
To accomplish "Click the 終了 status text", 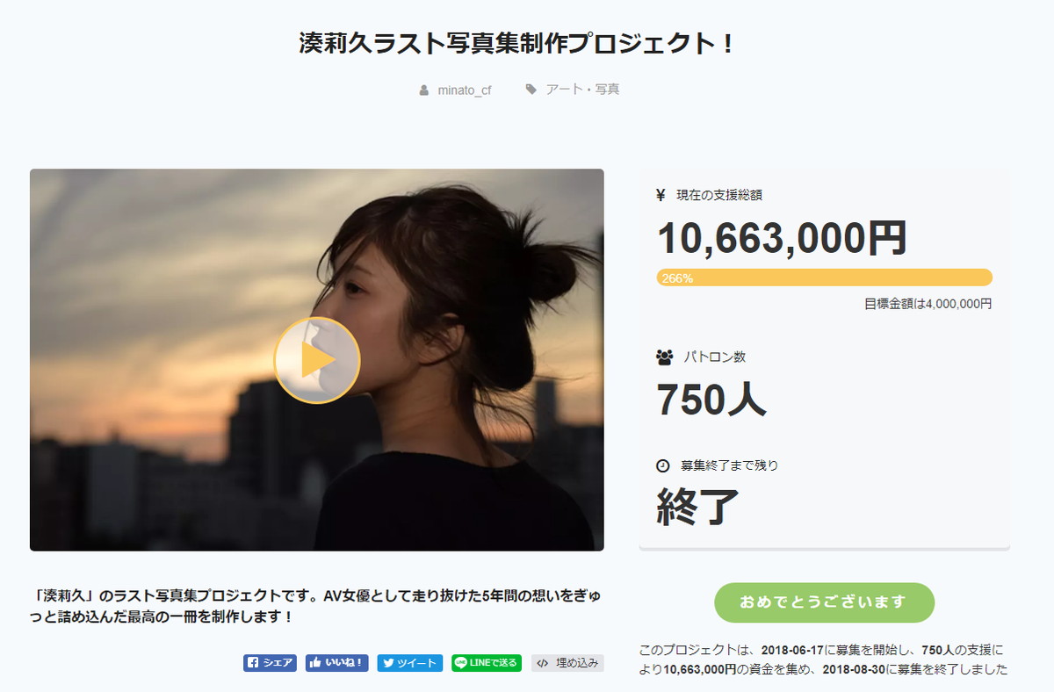I will point(698,506).
